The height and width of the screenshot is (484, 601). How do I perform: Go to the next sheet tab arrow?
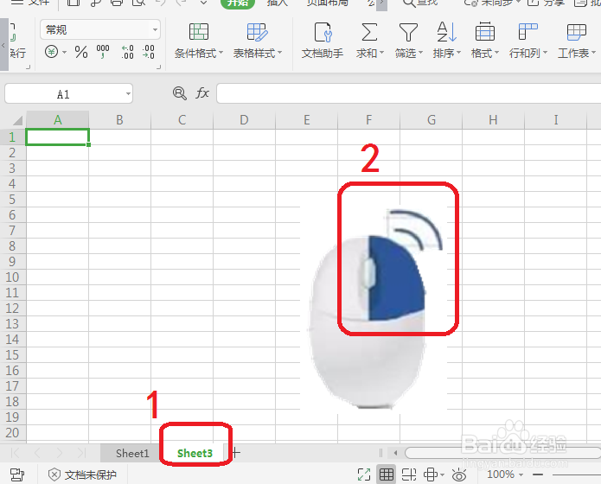click(60, 453)
